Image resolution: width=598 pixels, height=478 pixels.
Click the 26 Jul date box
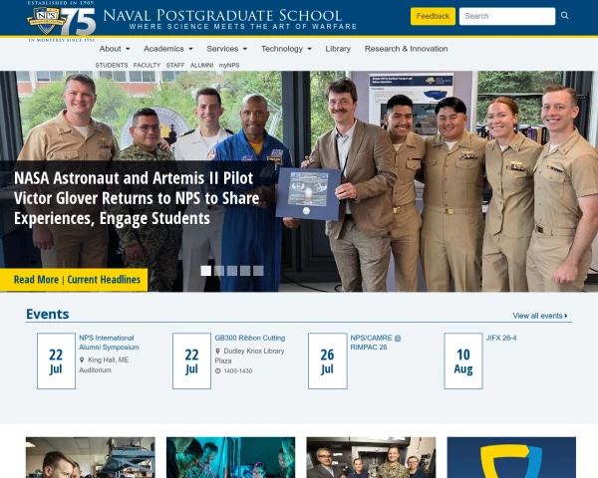pyautogui.click(x=328, y=360)
